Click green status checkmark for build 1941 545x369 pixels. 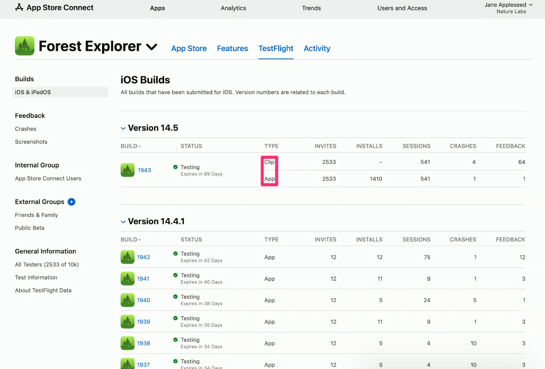(175, 275)
